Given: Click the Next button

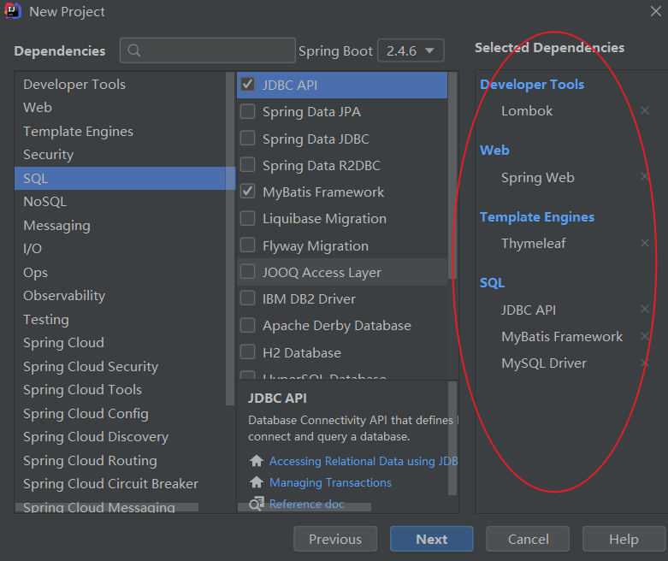Looking at the screenshot, I should [432, 539].
